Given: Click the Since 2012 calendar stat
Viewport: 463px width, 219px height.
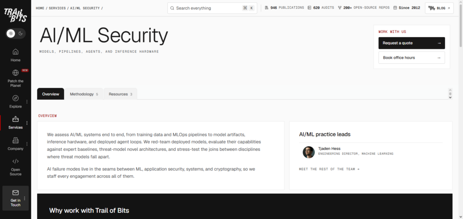Looking at the screenshot, I should tap(406, 8).
